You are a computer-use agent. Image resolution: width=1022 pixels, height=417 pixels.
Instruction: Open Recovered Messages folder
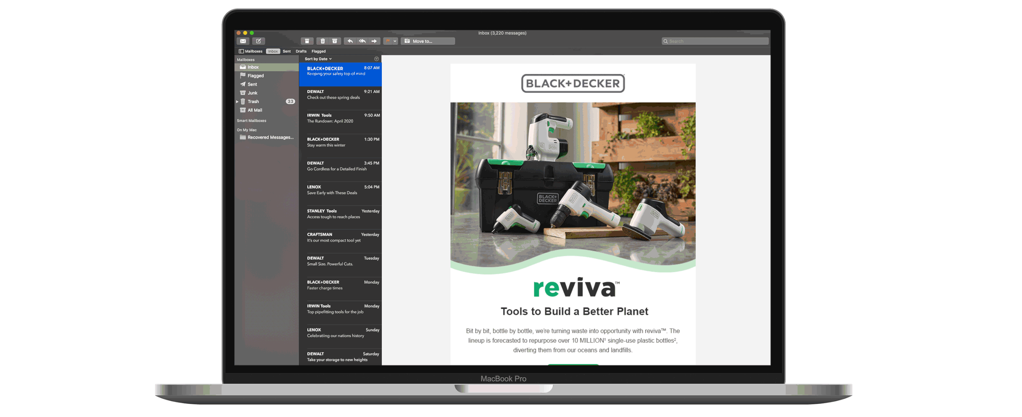point(267,137)
